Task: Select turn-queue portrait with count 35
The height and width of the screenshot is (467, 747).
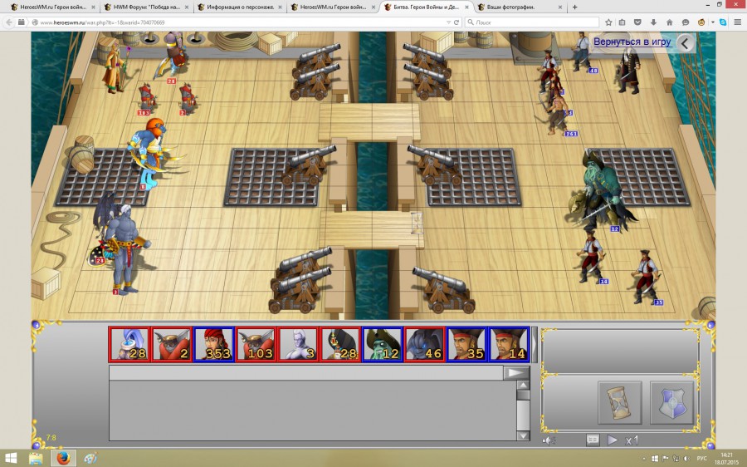Action: tap(466, 344)
